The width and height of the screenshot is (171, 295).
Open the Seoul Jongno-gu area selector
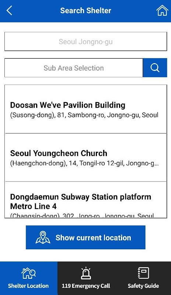[x=85, y=41]
